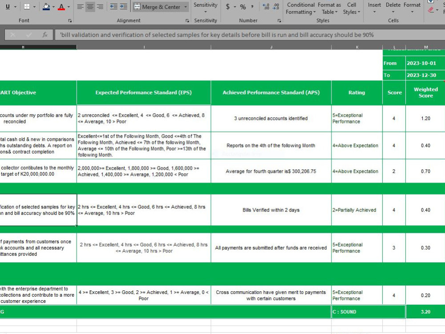The image size is (445, 334).
Task: Select the Weighted Score header cell
Action: [425, 93]
